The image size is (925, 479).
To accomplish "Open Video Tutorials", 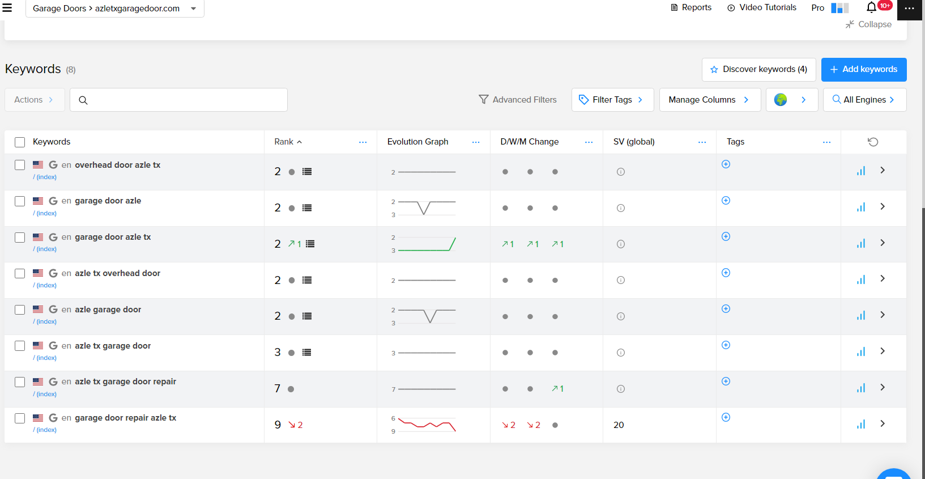I will (762, 7).
